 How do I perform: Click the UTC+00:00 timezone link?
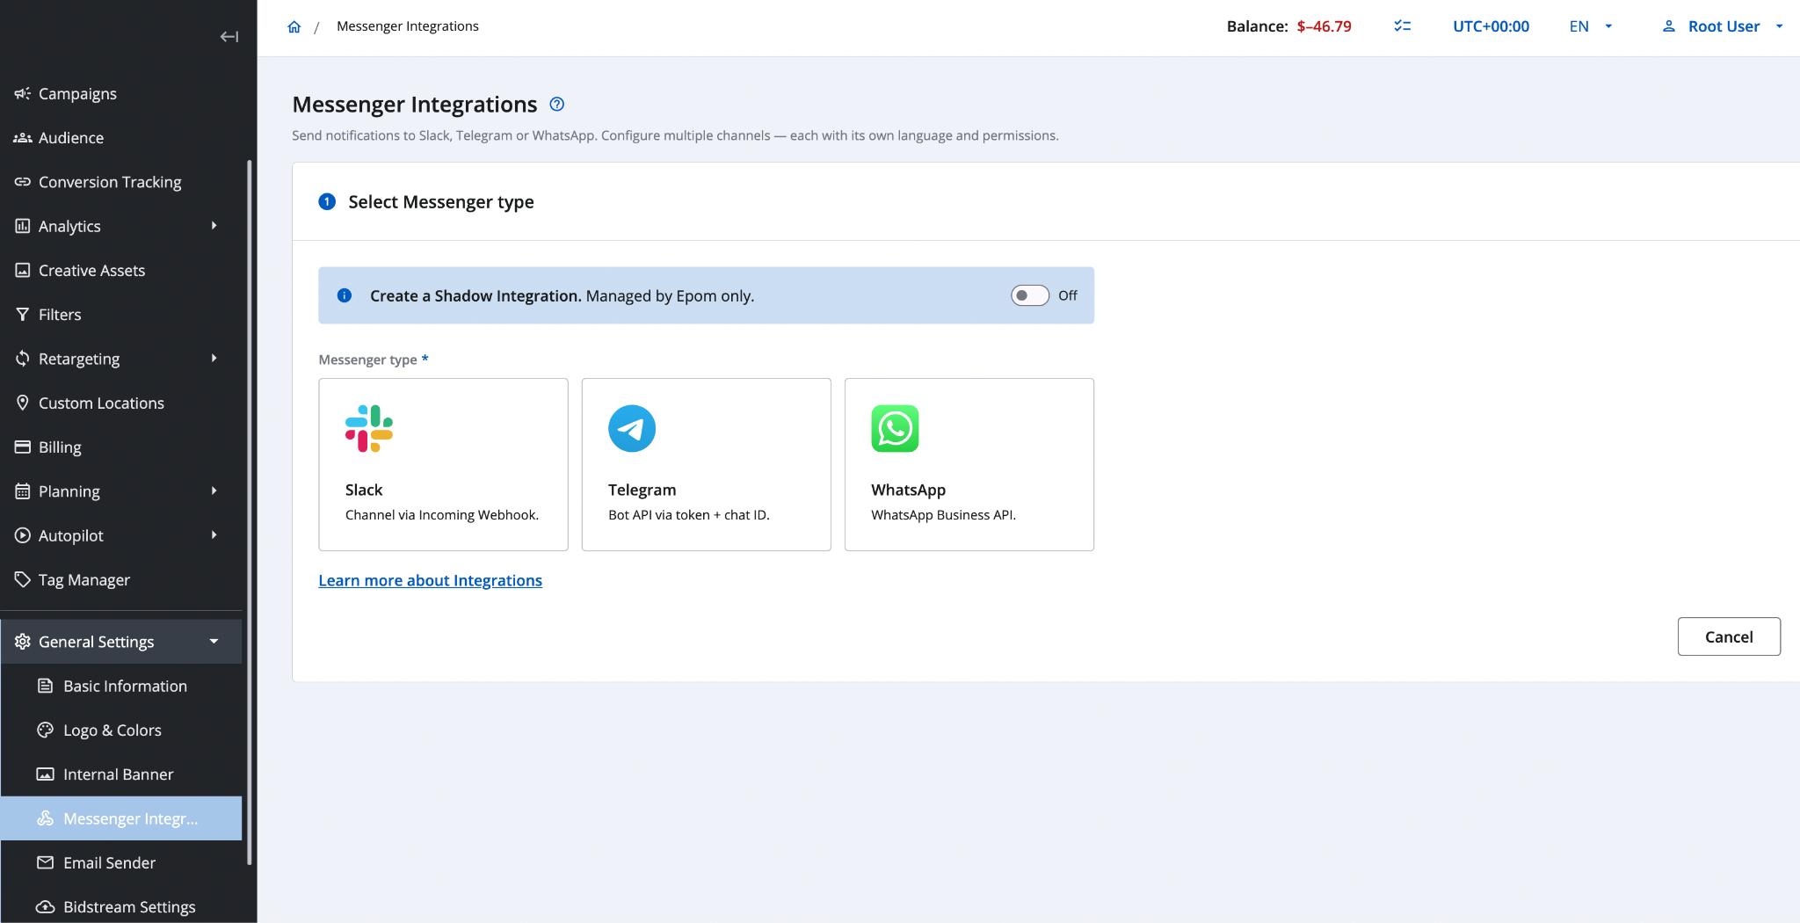point(1491,26)
